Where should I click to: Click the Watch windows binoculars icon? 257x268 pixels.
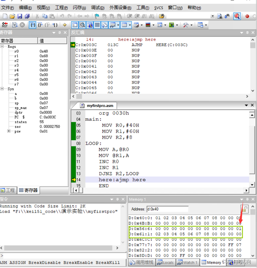(113, 25)
